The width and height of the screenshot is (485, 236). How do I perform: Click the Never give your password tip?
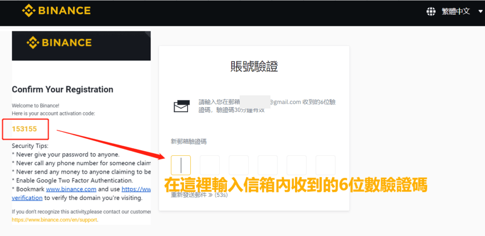click(65, 154)
